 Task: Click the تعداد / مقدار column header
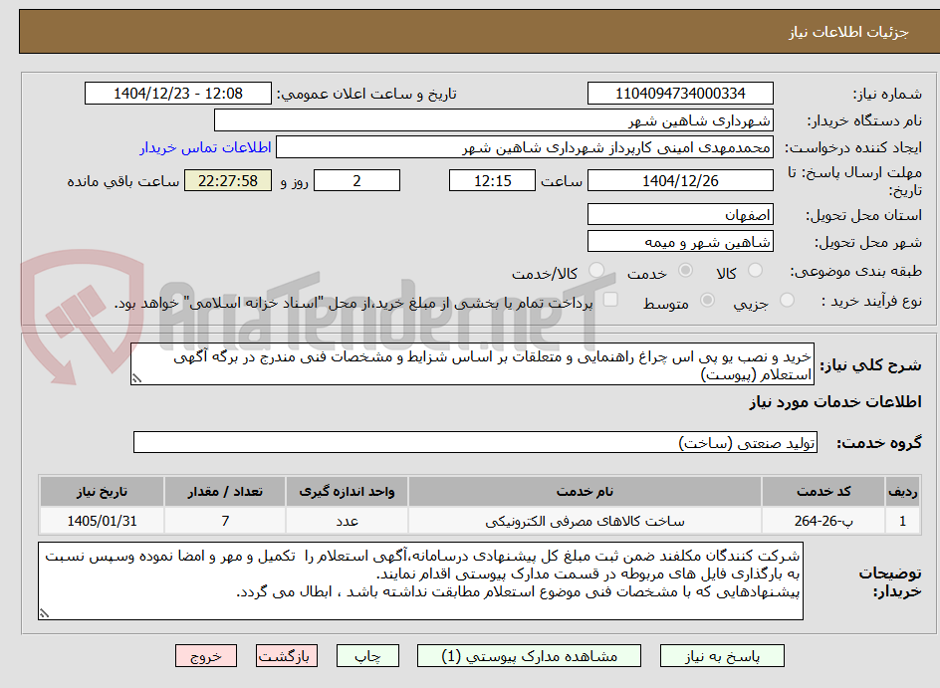(225, 492)
